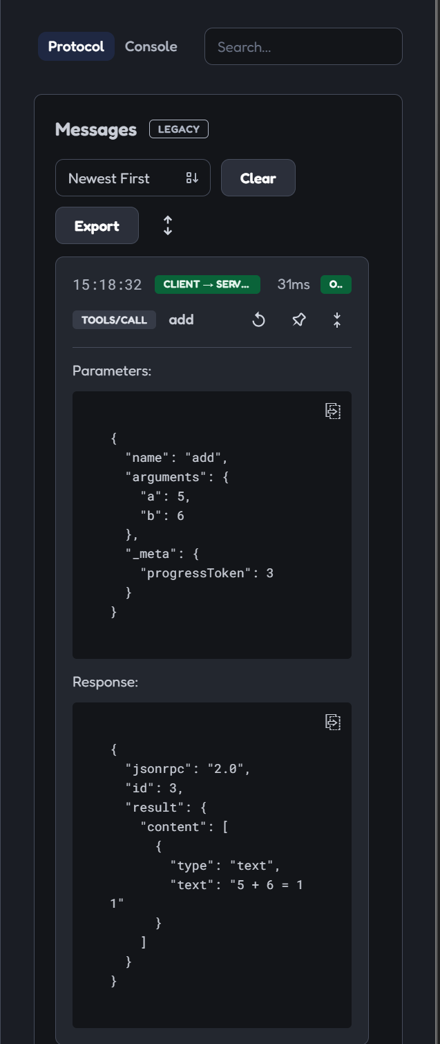Click the Messages heading
Image resolution: width=440 pixels, height=1044 pixels.
[96, 129]
